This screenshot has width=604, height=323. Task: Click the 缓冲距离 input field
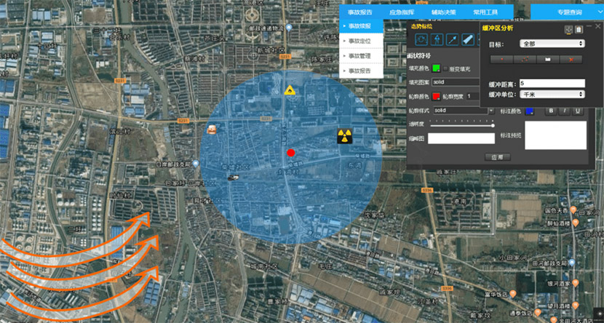552,84
